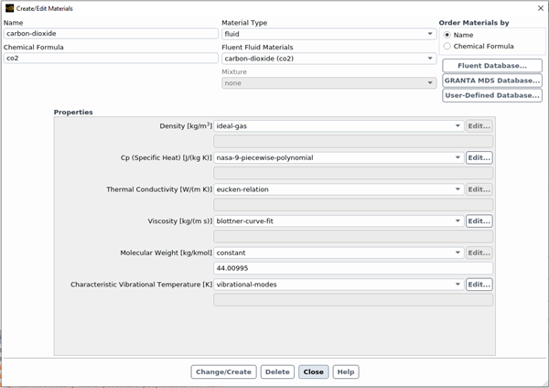Click the Change/Create button
The height and width of the screenshot is (388, 549).
pos(224,372)
